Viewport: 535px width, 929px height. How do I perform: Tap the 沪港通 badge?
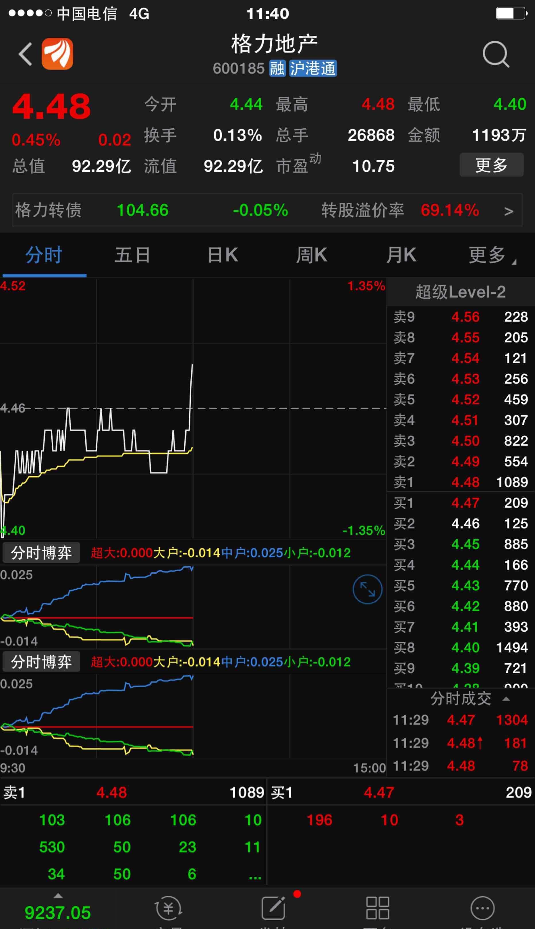click(313, 68)
